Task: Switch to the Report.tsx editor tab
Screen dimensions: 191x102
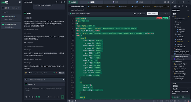Action: click(111, 7)
